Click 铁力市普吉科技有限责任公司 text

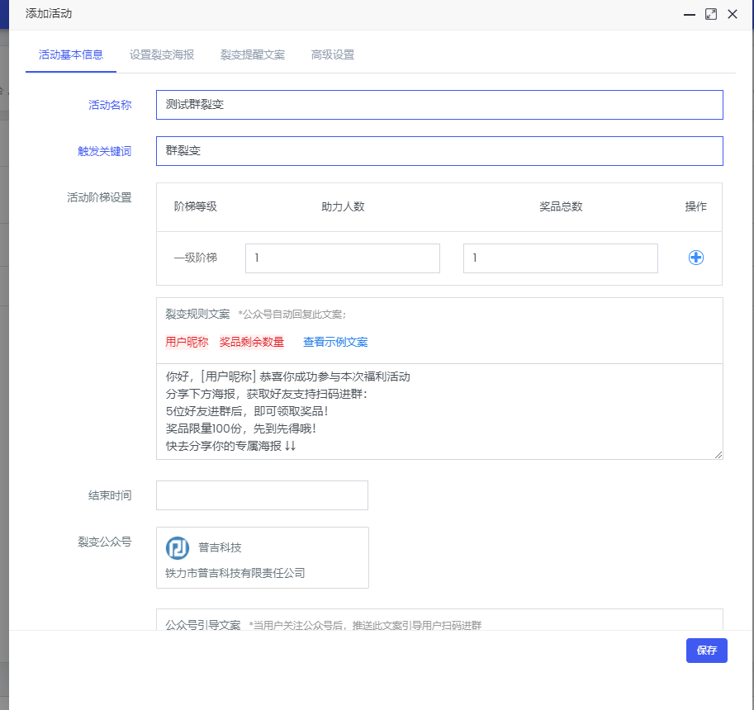point(235,573)
